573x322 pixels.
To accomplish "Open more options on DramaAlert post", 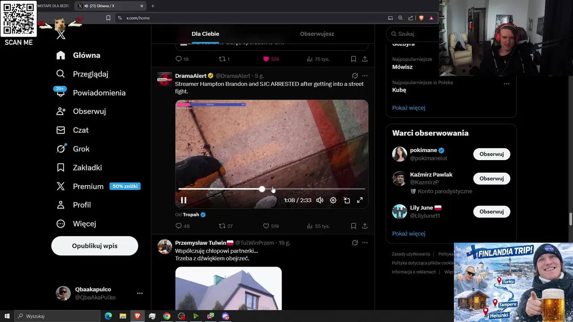I will click(365, 76).
